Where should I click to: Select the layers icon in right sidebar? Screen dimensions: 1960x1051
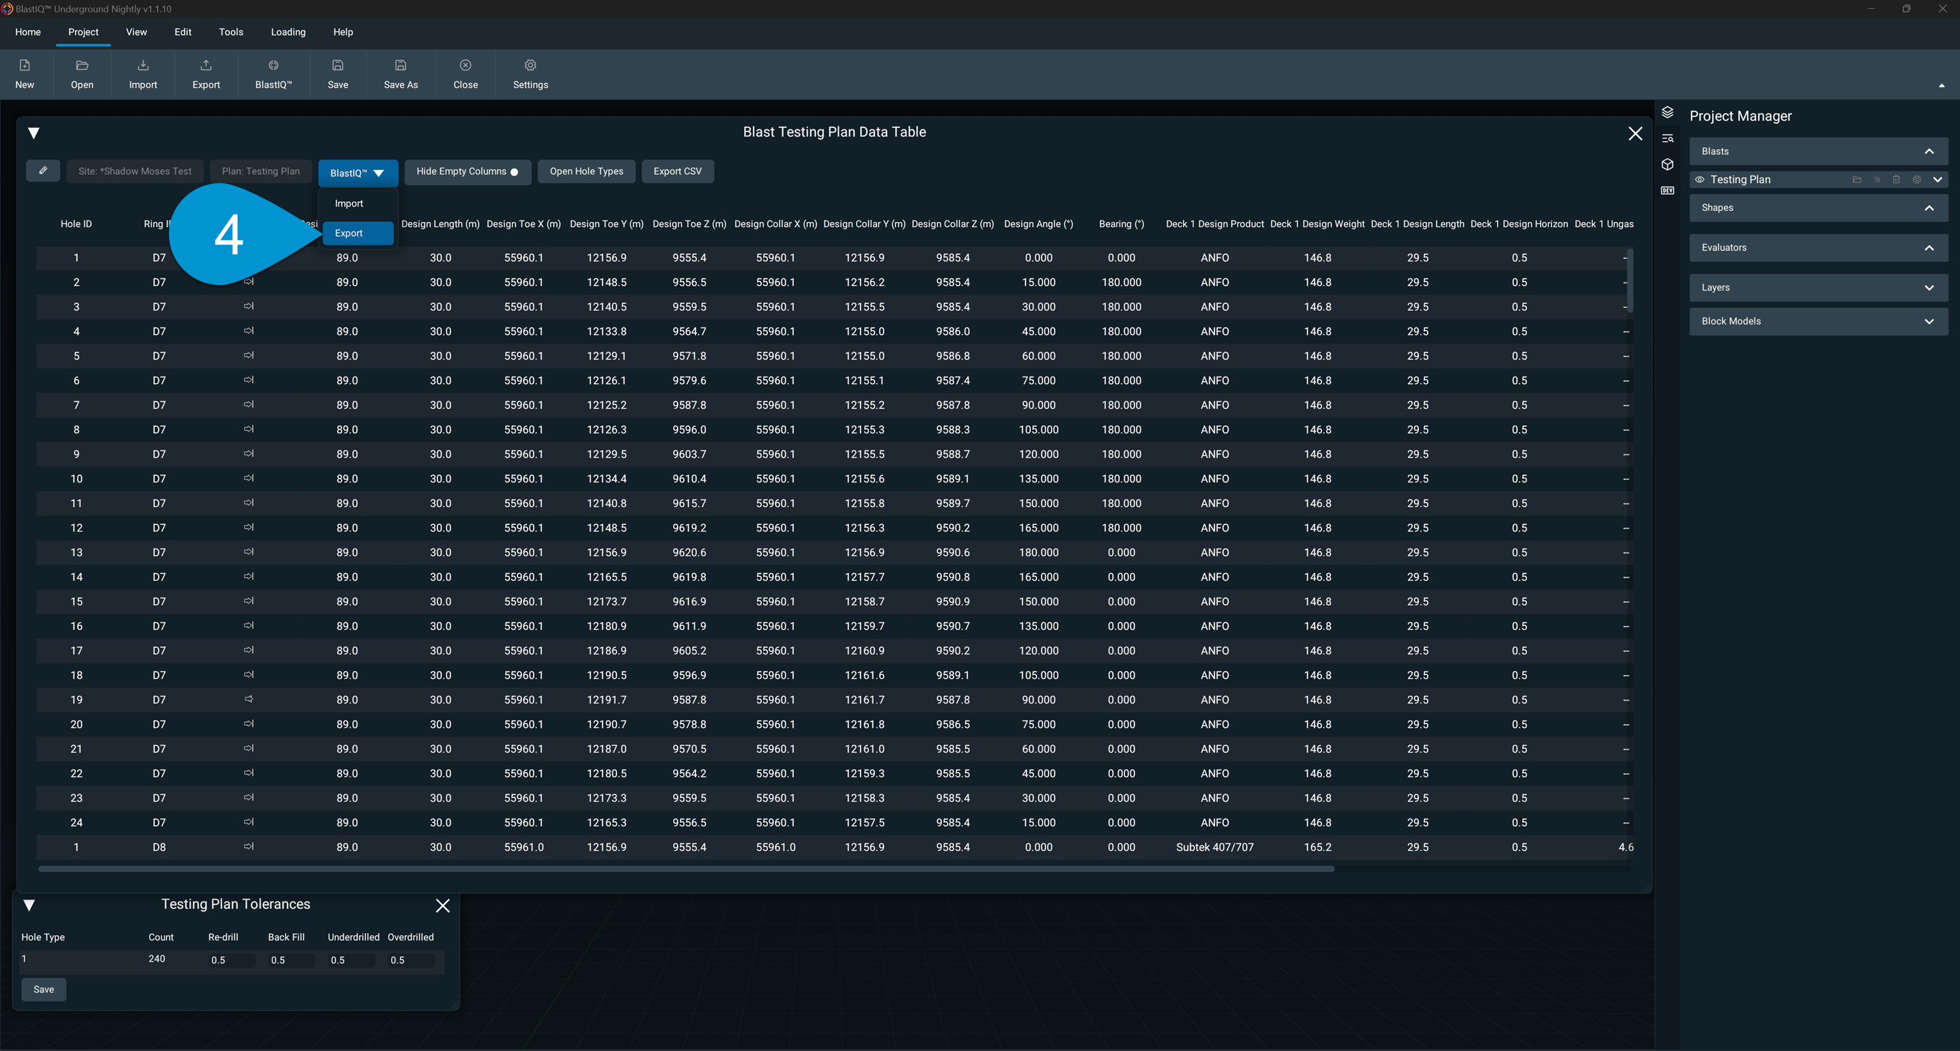(1668, 113)
